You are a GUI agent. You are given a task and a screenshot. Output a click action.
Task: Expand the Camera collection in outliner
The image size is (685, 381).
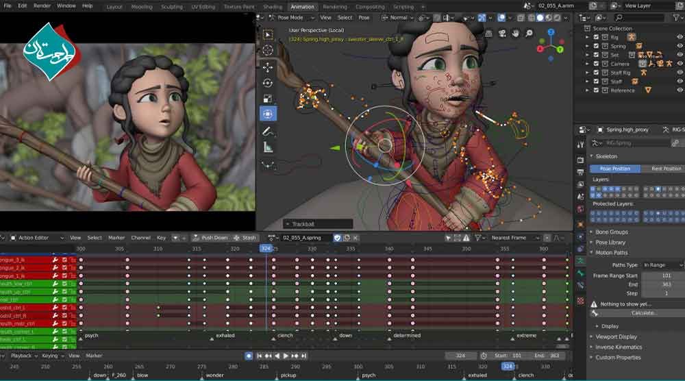(x=588, y=64)
